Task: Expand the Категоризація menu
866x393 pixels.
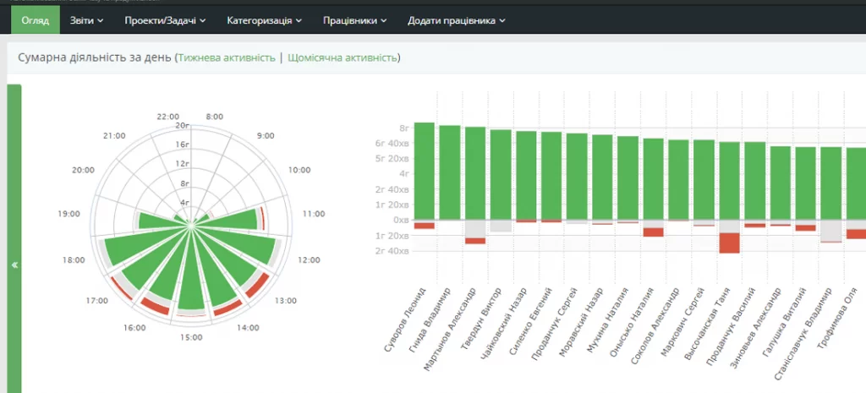Action: click(265, 19)
